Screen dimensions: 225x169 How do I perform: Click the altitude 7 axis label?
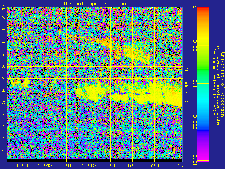tap(4, 79)
